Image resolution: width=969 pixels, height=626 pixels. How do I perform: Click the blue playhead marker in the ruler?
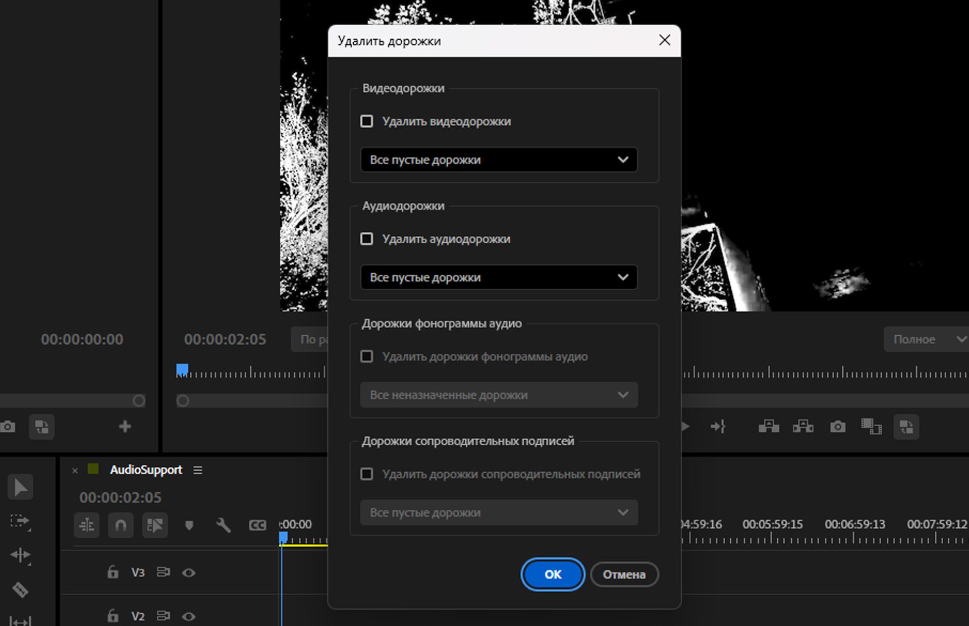[x=284, y=536]
